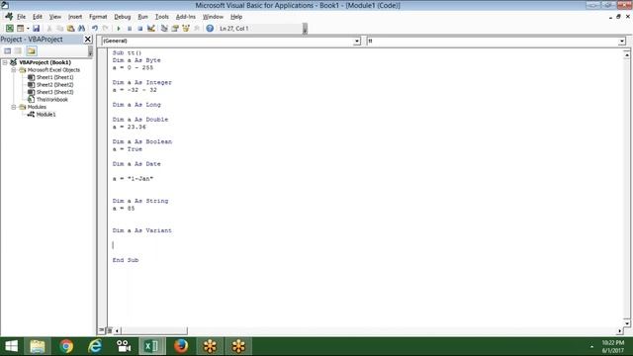
Task: Click View Code icon in Project pane
Action: (x=8, y=50)
